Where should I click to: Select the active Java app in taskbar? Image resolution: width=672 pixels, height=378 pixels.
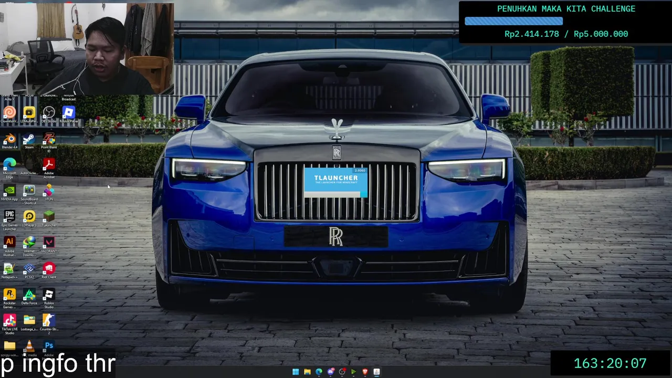(376, 372)
